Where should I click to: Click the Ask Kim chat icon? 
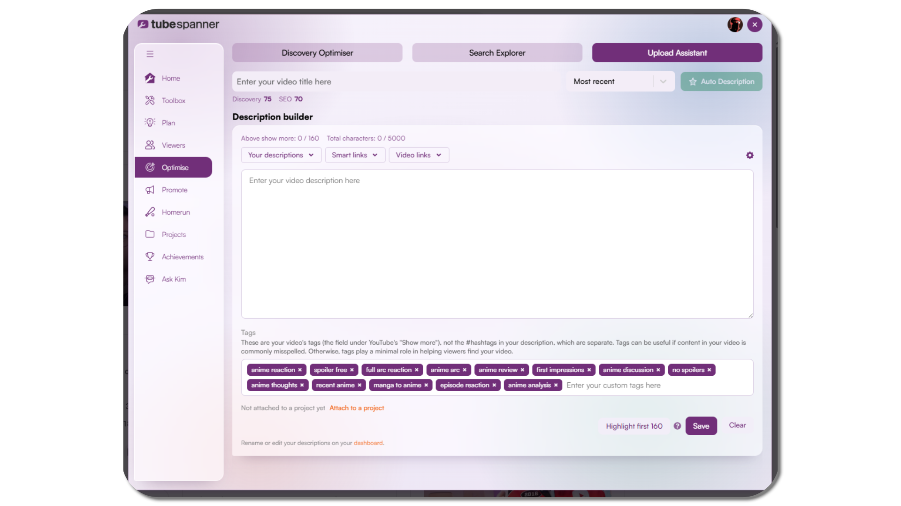tap(150, 279)
